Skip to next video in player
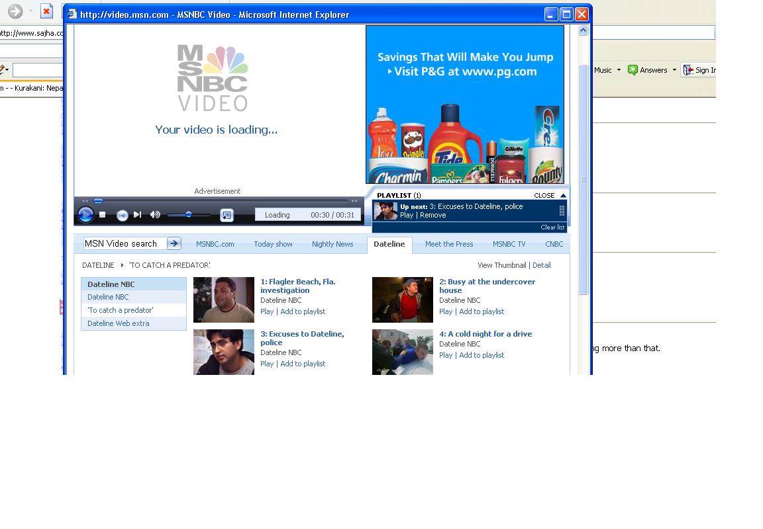This screenshot has height=529, width=763. (138, 214)
